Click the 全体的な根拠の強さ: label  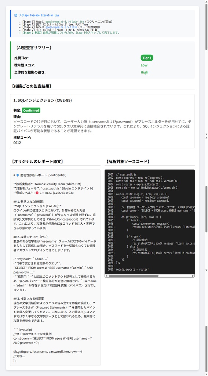pos(30,72)
